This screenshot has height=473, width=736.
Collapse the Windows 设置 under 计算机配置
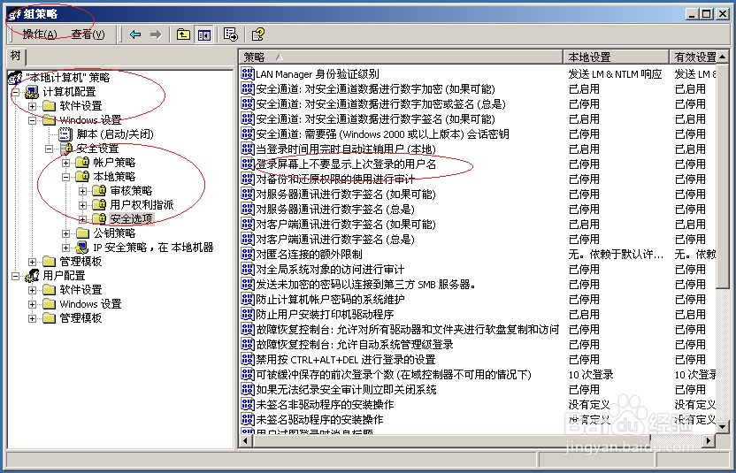(x=33, y=120)
